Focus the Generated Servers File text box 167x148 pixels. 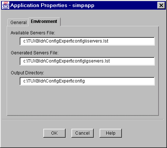point(87,61)
